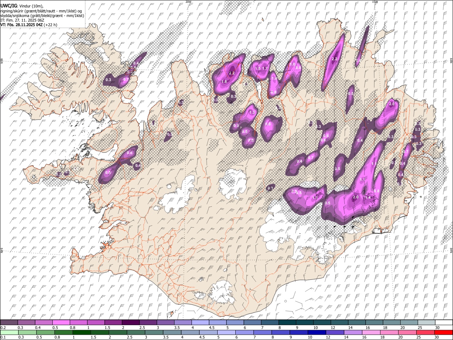
Task: Click the 4 pale blue snow legend swatch
Action: tap(200, 323)
